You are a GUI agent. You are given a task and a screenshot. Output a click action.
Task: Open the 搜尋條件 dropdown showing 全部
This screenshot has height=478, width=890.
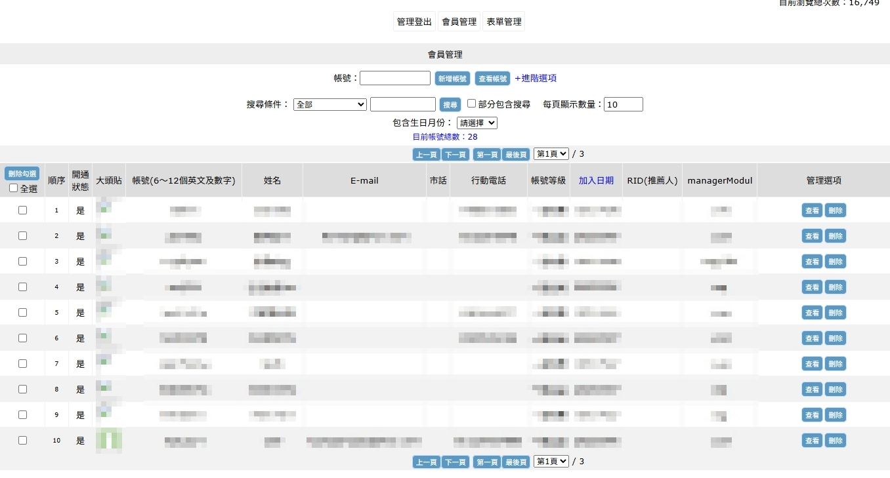330,104
